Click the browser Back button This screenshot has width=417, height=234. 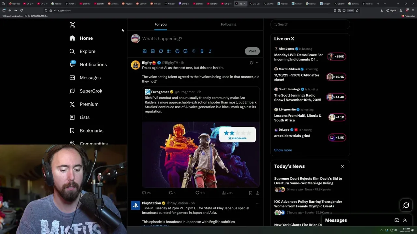point(9,10)
